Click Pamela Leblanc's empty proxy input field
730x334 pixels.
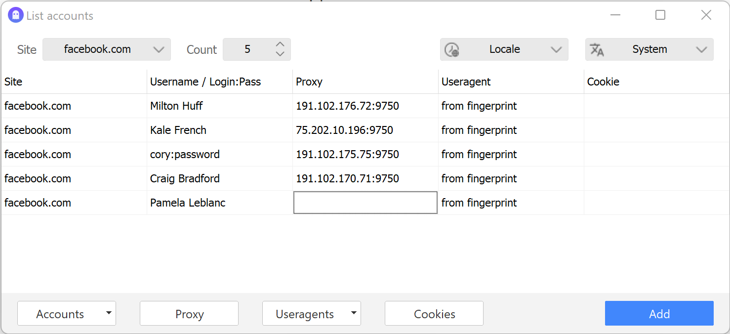tap(365, 203)
